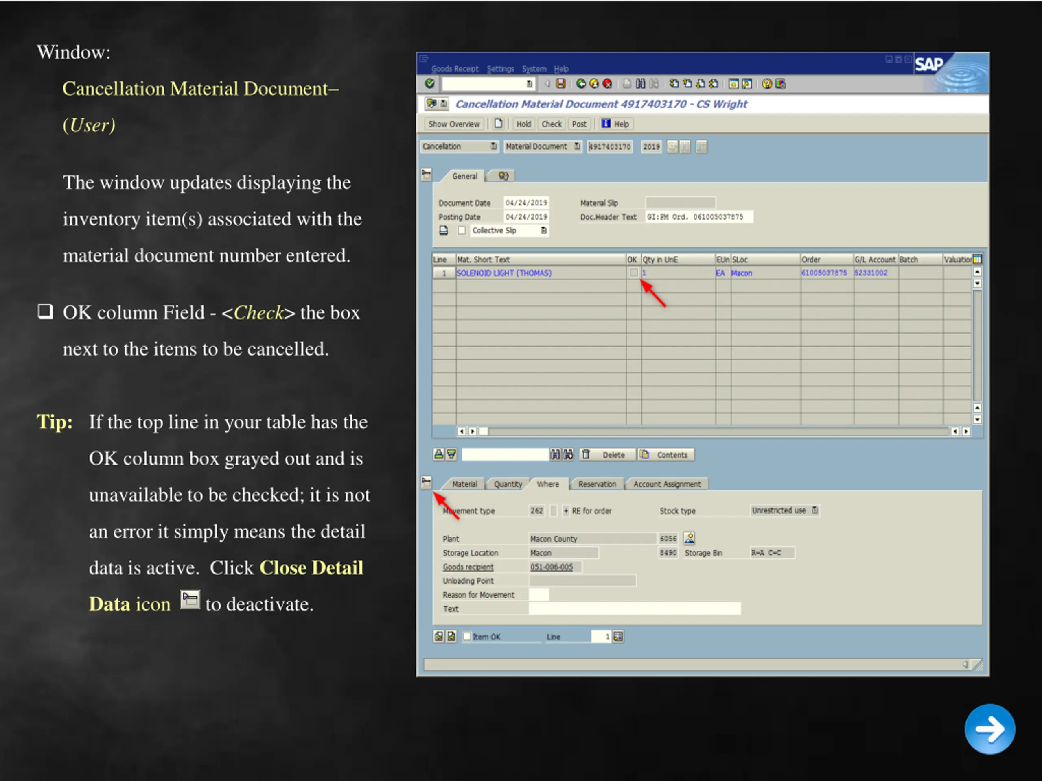Switch to the Material tab
This screenshot has width=1042, height=781.
(x=464, y=484)
